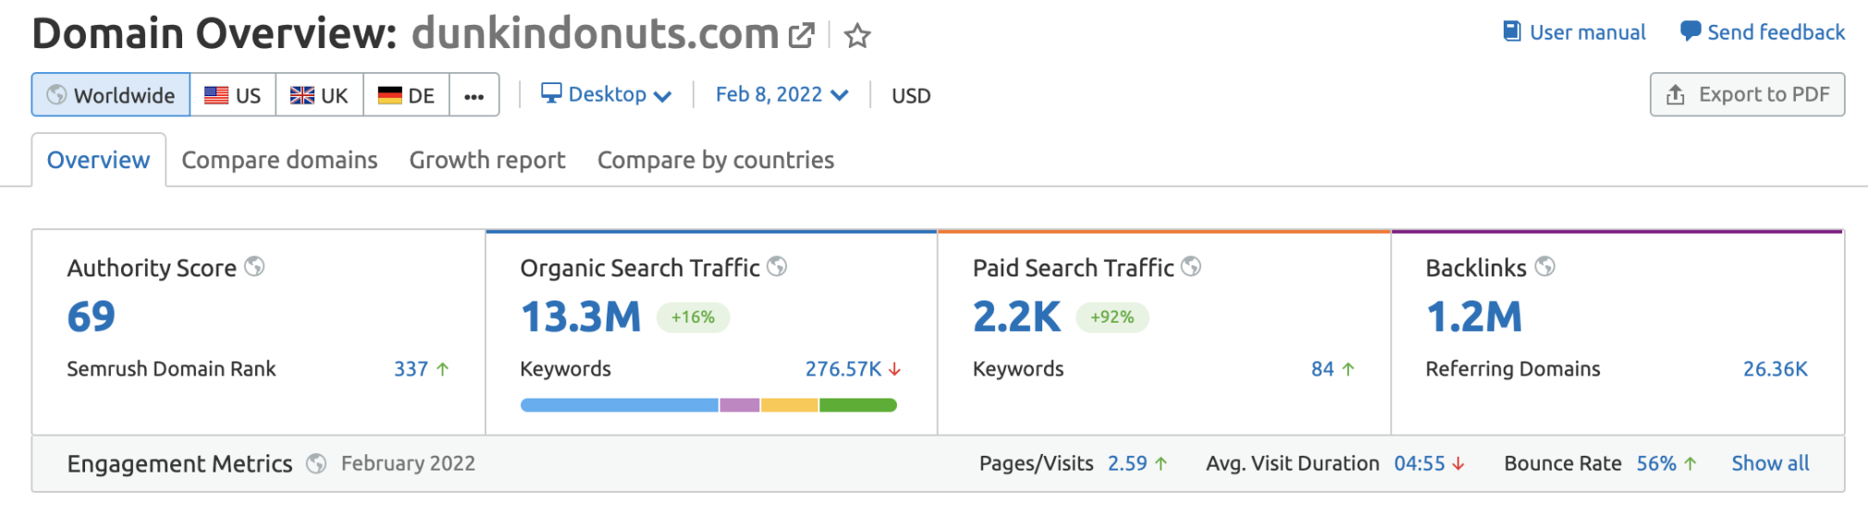Open dunkindonuts.com external link icon
The image size is (1868, 515).
pyautogui.click(x=801, y=36)
